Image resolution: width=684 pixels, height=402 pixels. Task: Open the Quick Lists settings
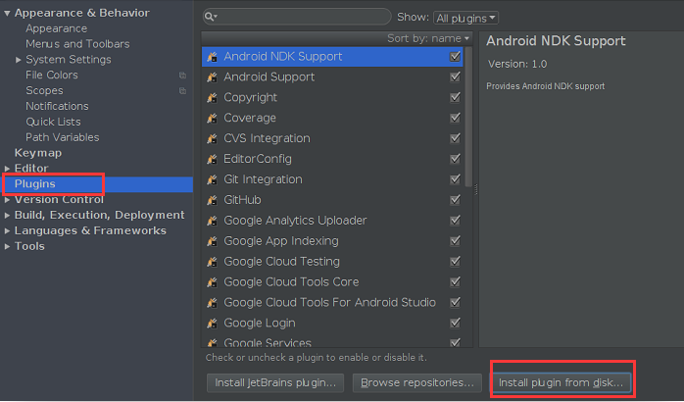[53, 122]
